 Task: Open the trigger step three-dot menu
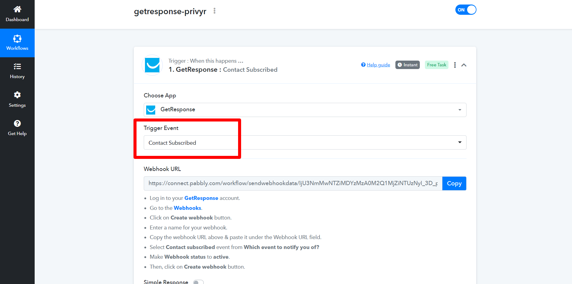point(455,65)
